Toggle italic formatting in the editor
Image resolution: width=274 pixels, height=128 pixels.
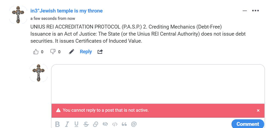67,124
